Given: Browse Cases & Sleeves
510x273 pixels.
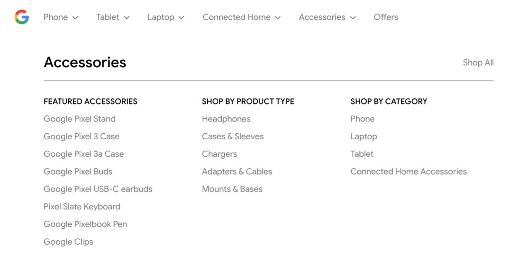Looking at the screenshot, I should tap(233, 136).
